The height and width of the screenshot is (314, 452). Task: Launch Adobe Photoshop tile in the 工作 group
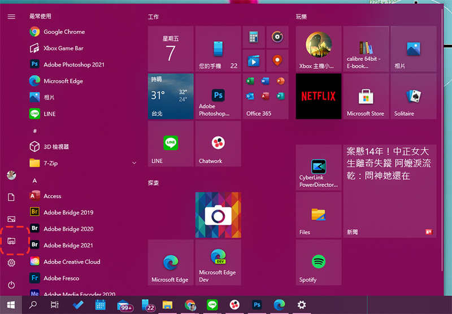click(x=218, y=96)
